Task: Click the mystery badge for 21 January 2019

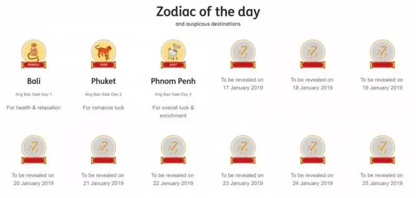Action: pyautogui.click(x=103, y=150)
